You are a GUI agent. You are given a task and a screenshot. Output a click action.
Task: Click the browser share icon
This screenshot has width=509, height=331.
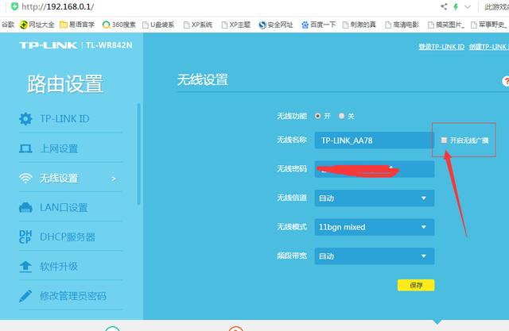pos(444,6)
